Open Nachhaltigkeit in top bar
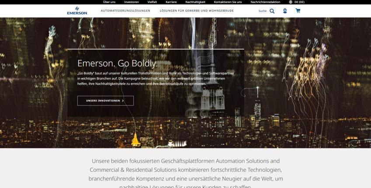 click(195, 2)
